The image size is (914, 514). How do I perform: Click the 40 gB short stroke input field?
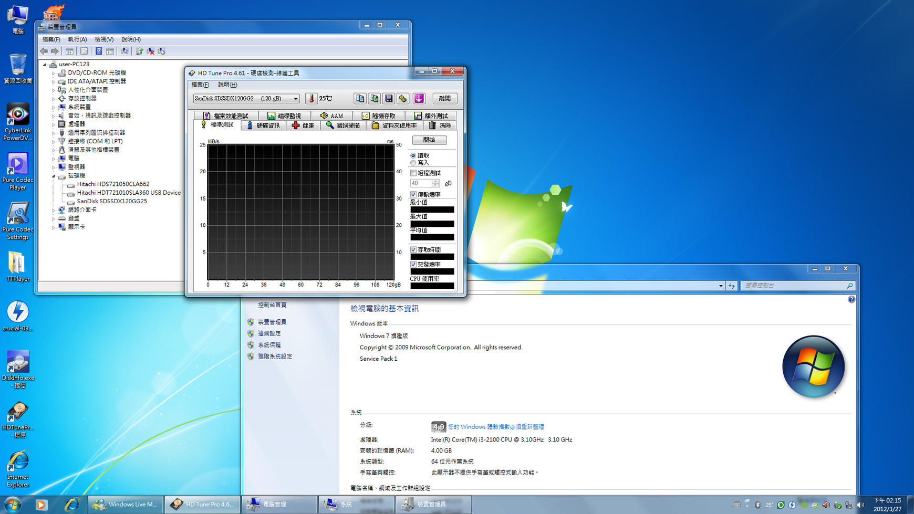(421, 183)
